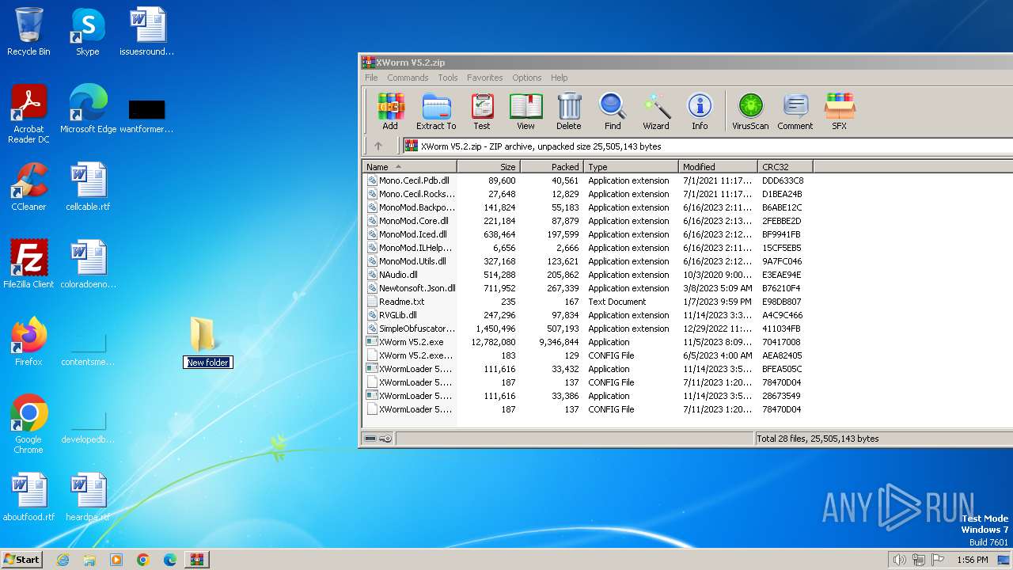The width and height of the screenshot is (1013, 570).
Task: Select the New folder desktop icon
Action: point(207,343)
